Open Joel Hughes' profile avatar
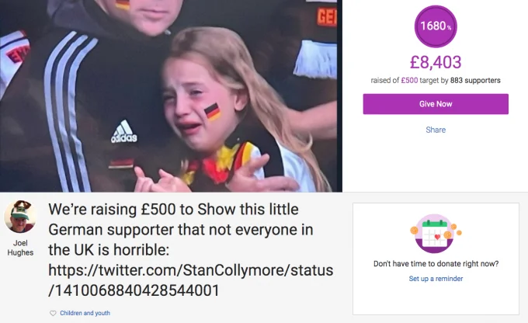Screen dimensions: 528x323 (x=20, y=217)
